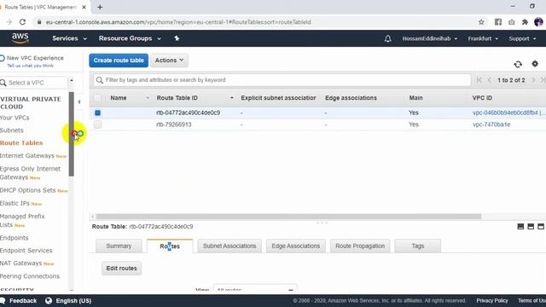Open VPC link vpc-7470ba1e
The image size is (546, 307).
point(491,125)
